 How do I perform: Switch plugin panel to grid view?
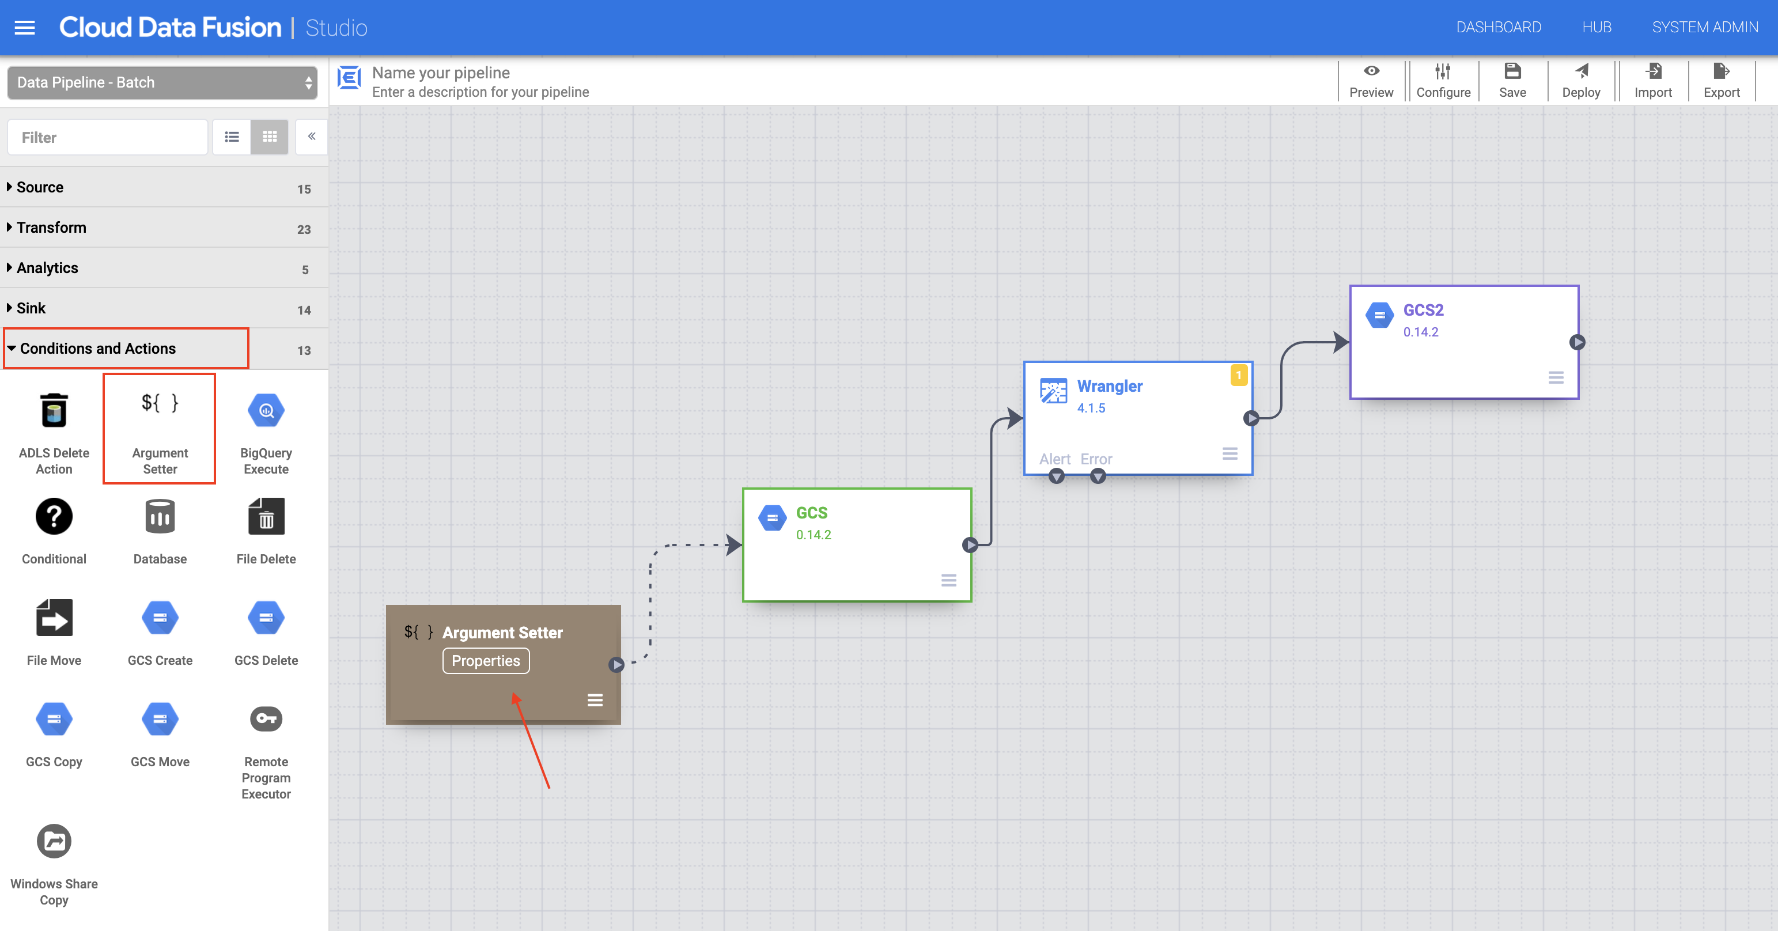(269, 137)
